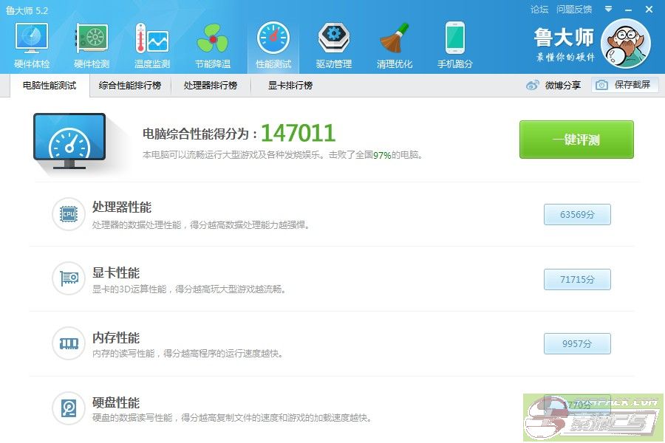Click the 鲁大师 5.2 window title
Screen dimensions: 665x443
point(27,10)
